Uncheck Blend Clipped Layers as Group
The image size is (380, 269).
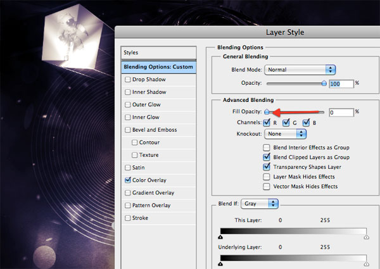point(267,157)
